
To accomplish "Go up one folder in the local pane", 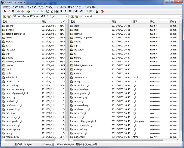I will [x=5, y=16].
